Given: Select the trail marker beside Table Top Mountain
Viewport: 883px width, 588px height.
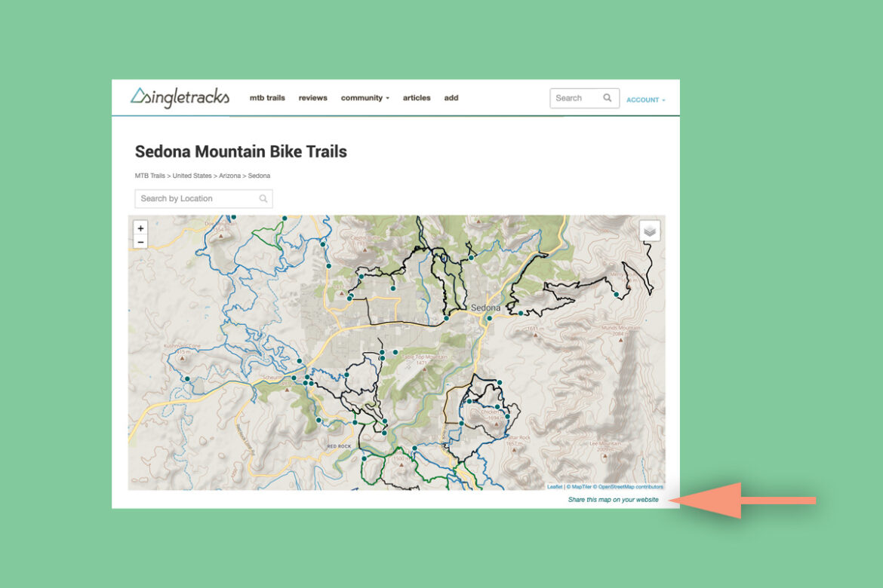Looking at the screenshot, I should [x=395, y=352].
